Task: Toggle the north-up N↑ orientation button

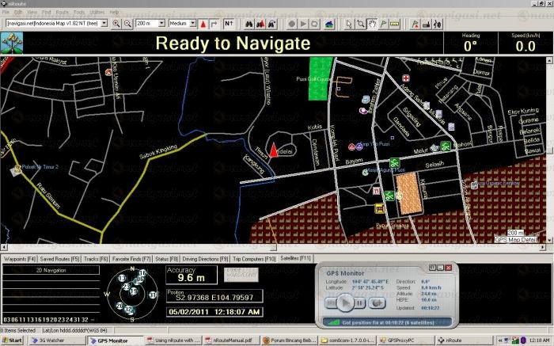Action: [x=229, y=24]
